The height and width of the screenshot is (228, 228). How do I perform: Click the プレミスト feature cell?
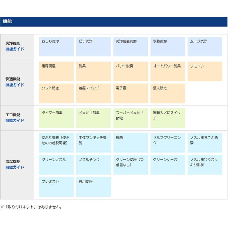point(56,186)
